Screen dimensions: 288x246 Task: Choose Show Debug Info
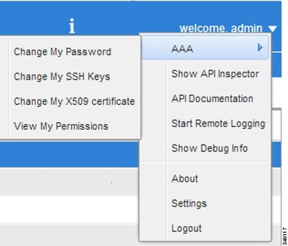point(210,148)
